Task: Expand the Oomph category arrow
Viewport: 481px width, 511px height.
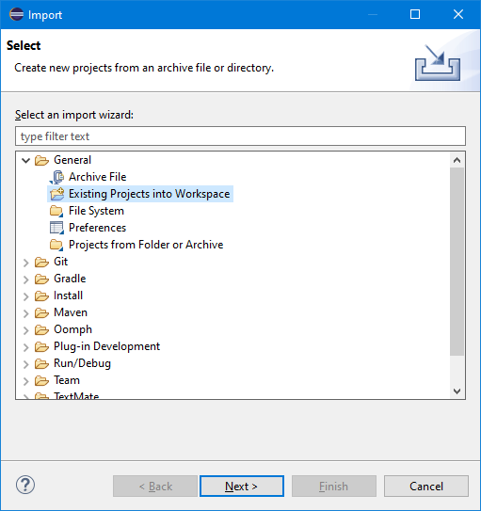Action: (26, 330)
